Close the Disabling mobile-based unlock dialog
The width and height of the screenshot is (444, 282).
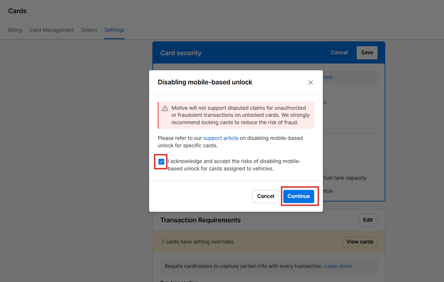(x=310, y=82)
